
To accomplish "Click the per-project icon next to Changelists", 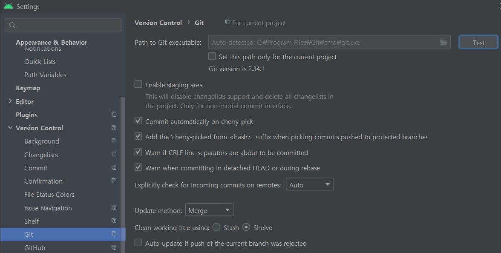I will coord(114,154).
